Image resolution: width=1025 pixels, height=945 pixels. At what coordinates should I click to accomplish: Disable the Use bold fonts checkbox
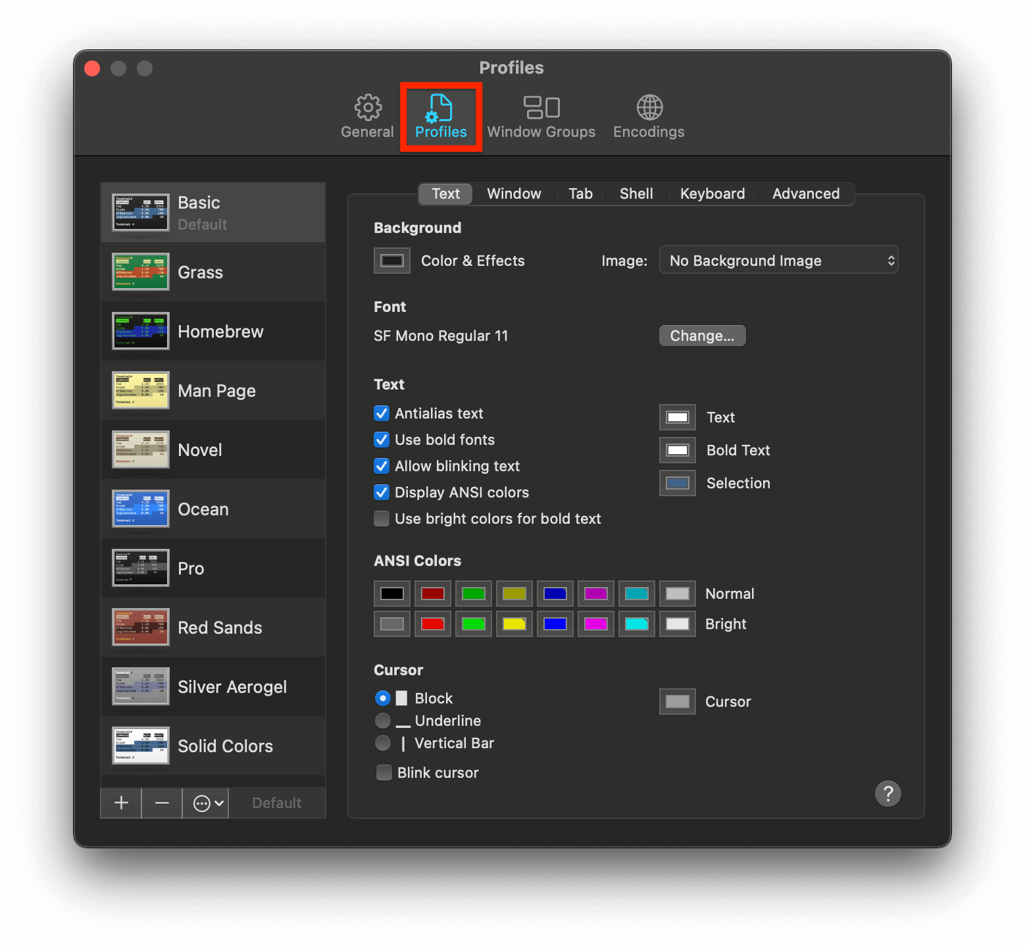382,440
